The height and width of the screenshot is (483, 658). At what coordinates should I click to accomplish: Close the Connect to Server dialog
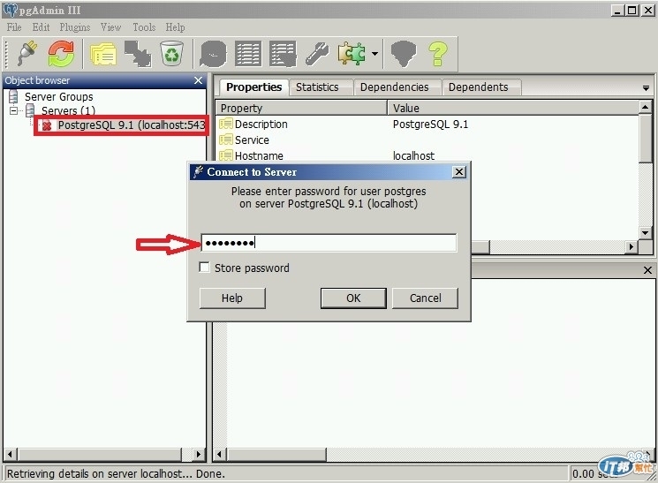459,171
